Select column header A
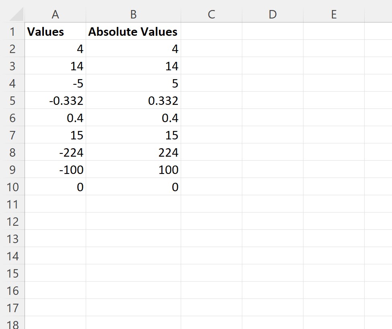 (x=55, y=14)
